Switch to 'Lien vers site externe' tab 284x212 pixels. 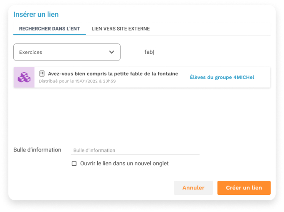pos(121,29)
